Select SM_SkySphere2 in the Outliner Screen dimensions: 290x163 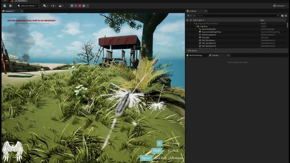[209, 43]
